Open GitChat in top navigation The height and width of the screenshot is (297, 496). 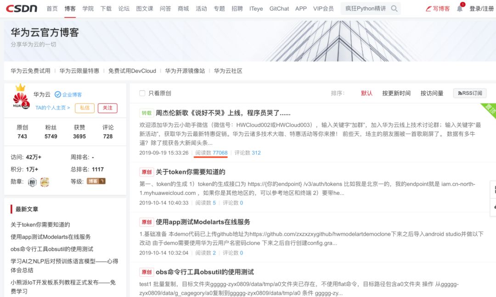click(x=279, y=9)
